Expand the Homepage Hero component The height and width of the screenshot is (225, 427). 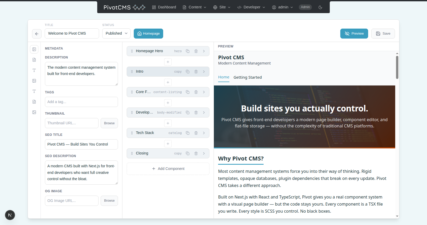coord(204,51)
